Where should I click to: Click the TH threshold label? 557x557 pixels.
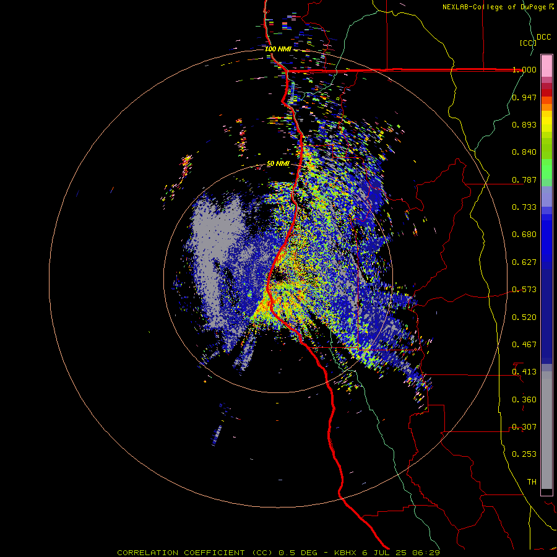coord(532,482)
